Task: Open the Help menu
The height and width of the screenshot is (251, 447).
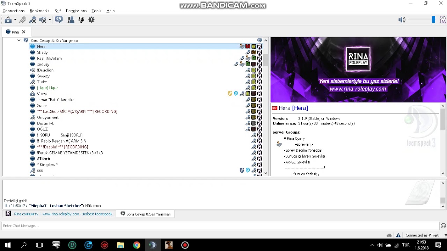Action: (110, 11)
